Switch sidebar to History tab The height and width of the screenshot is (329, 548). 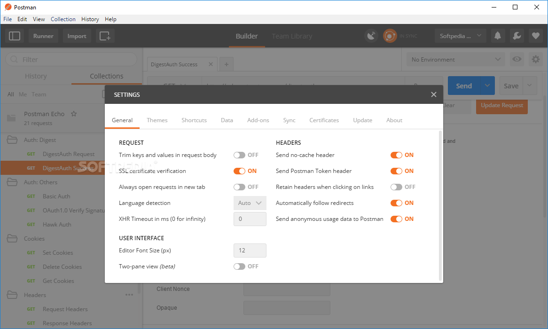click(x=36, y=76)
